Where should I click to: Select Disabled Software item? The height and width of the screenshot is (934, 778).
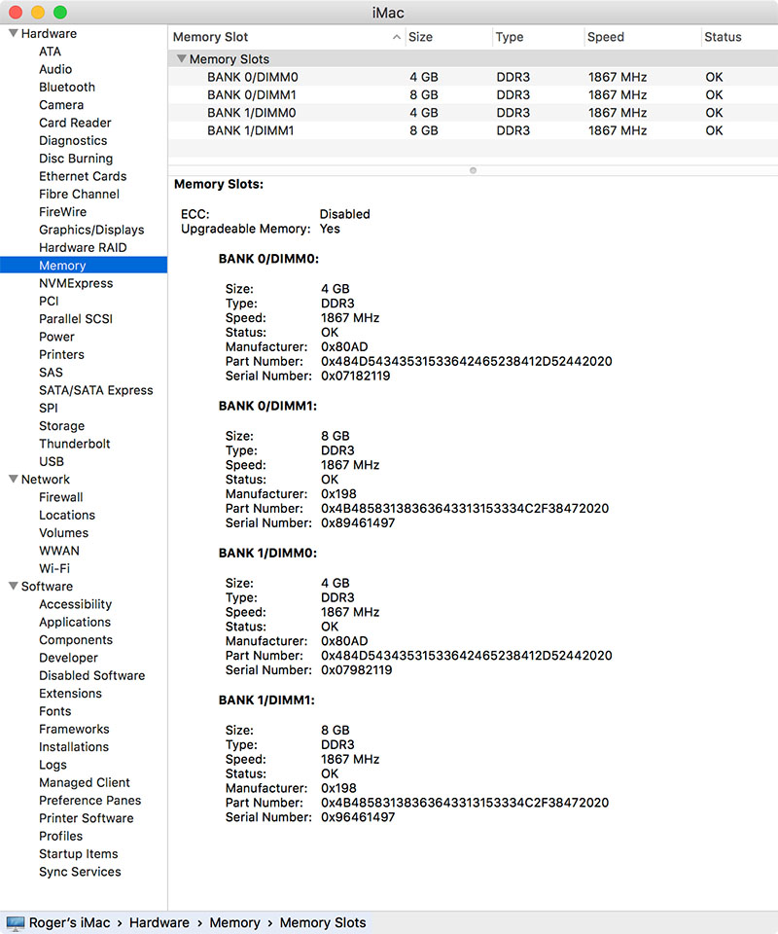click(92, 676)
